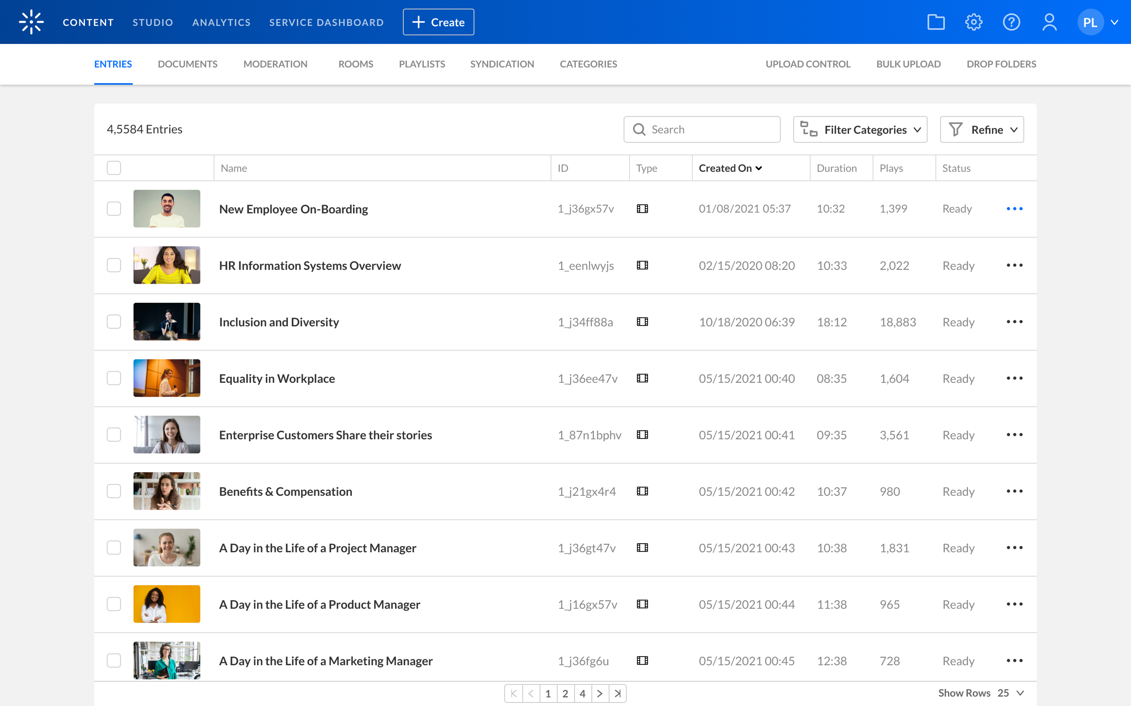The image size is (1131, 706).
Task: Click the Search entries field
Action: [710, 130]
